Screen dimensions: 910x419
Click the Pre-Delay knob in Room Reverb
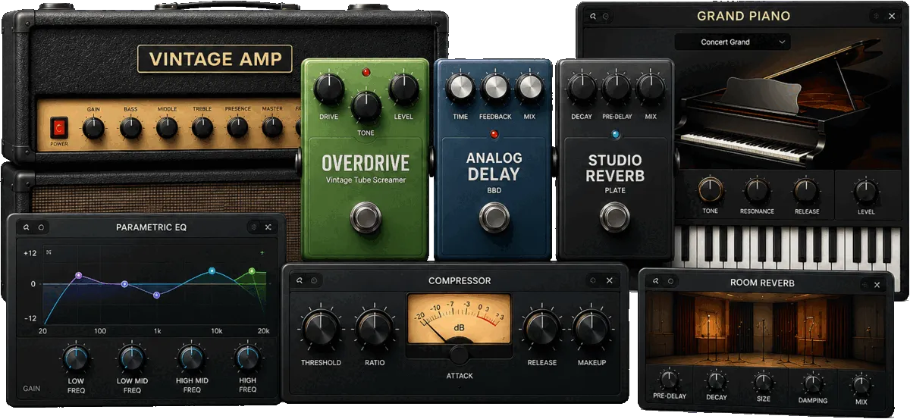(x=669, y=380)
